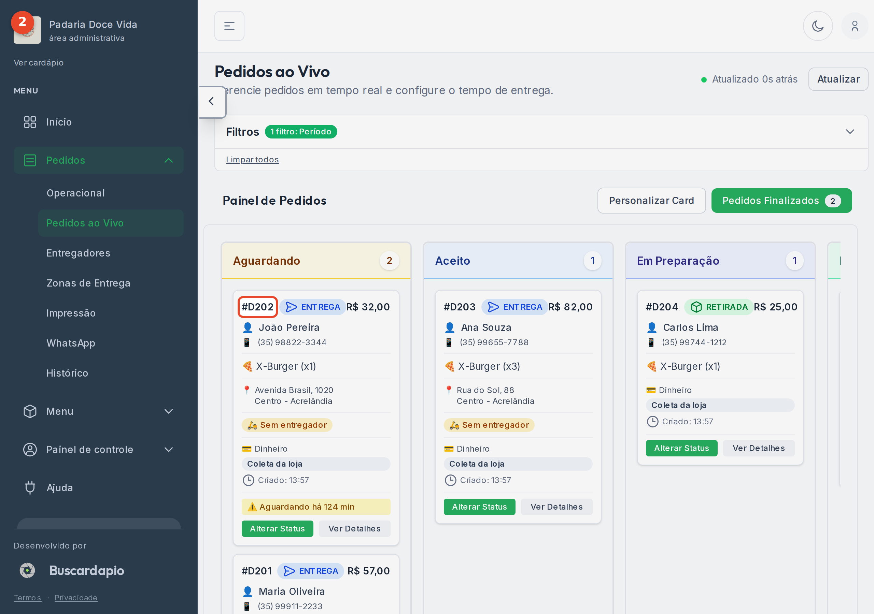Screen dimensions: 874x614
Task: Open the Ver cardápio link
Action: click(x=39, y=62)
